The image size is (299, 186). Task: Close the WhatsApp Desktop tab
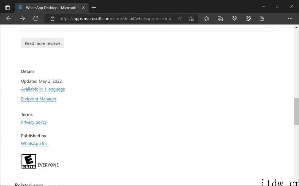[84, 8]
